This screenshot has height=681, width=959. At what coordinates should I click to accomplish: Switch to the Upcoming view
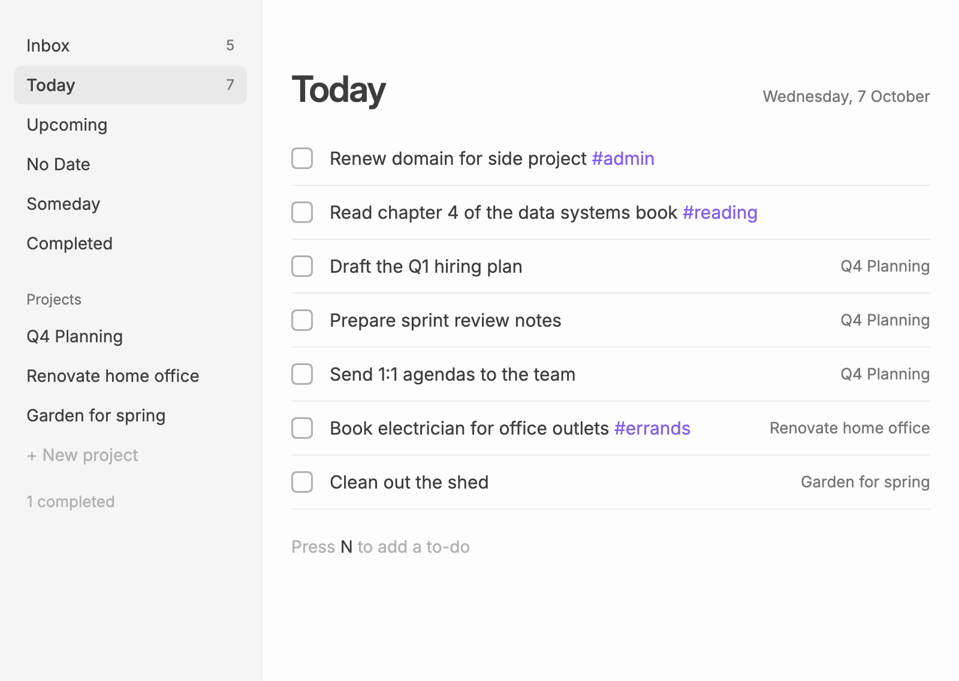point(131,125)
